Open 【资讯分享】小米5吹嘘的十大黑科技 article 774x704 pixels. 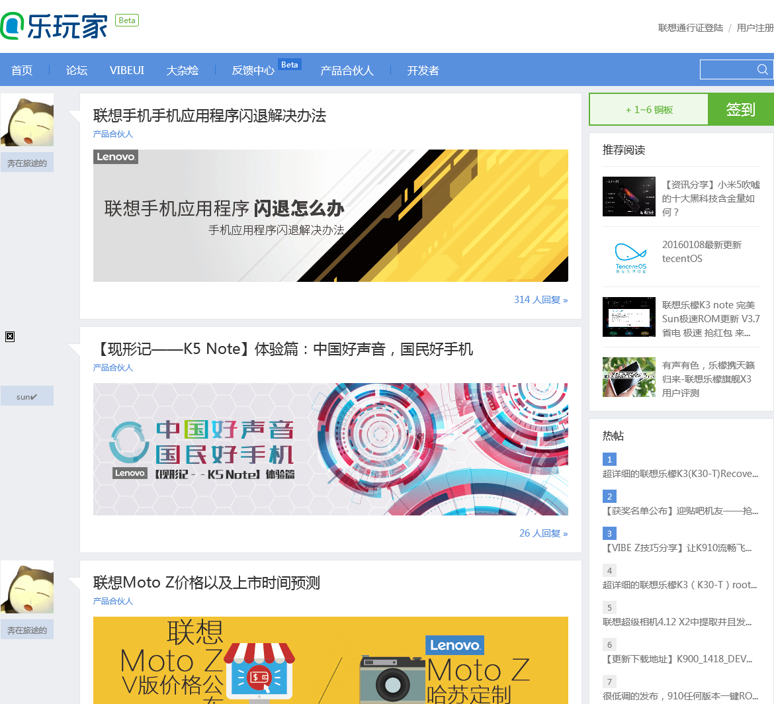[710, 198]
